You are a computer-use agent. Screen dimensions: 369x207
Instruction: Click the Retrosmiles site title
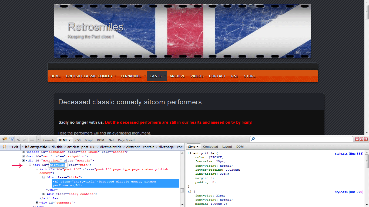click(96, 27)
